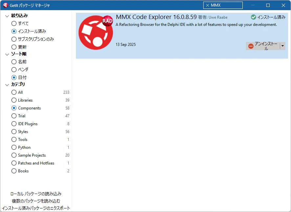Image resolution: width=291 pixels, height=212 pixels.
Task: Sort by 日付 radio button
Action: tap(14, 77)
